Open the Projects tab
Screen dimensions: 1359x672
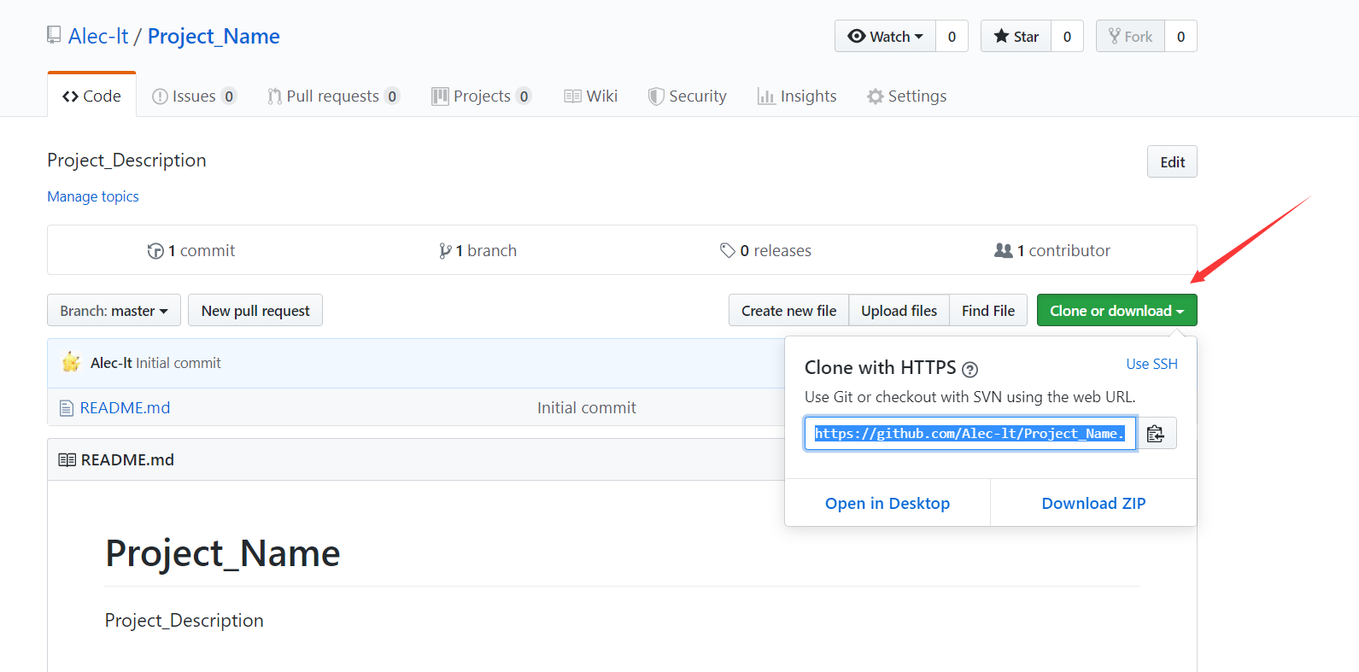pos(482,96)
